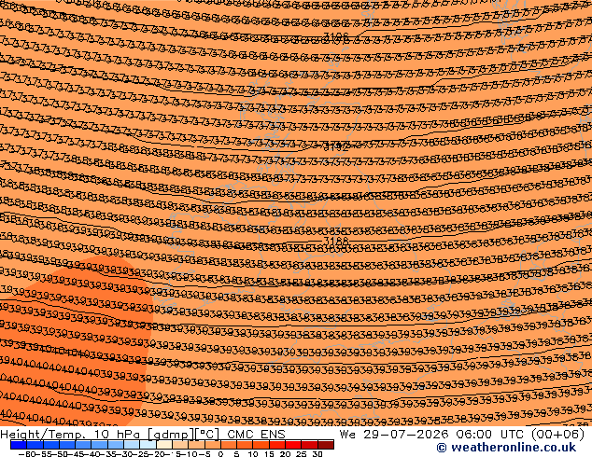Click the 'Height/Temp. 10 hPa' map title
The height and width of the screenshot is (457, 592).
72,435
